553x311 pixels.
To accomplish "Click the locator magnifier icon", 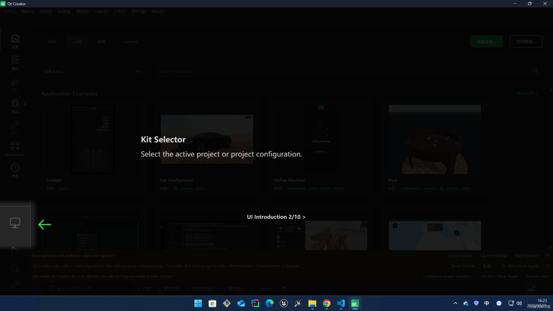I will (x=51, y=289).
